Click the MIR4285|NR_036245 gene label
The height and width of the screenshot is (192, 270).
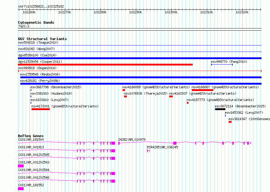(162, 147)
